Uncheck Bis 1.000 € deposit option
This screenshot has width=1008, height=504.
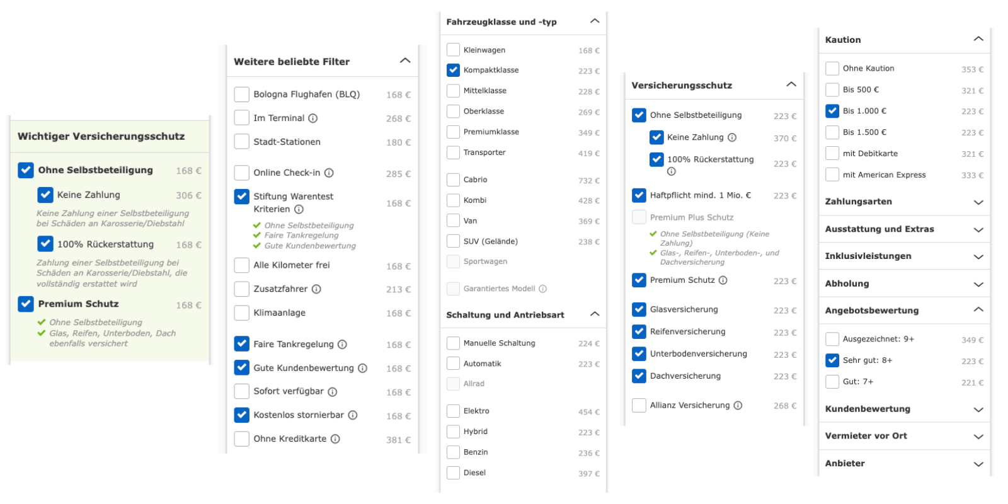(832, 111)
